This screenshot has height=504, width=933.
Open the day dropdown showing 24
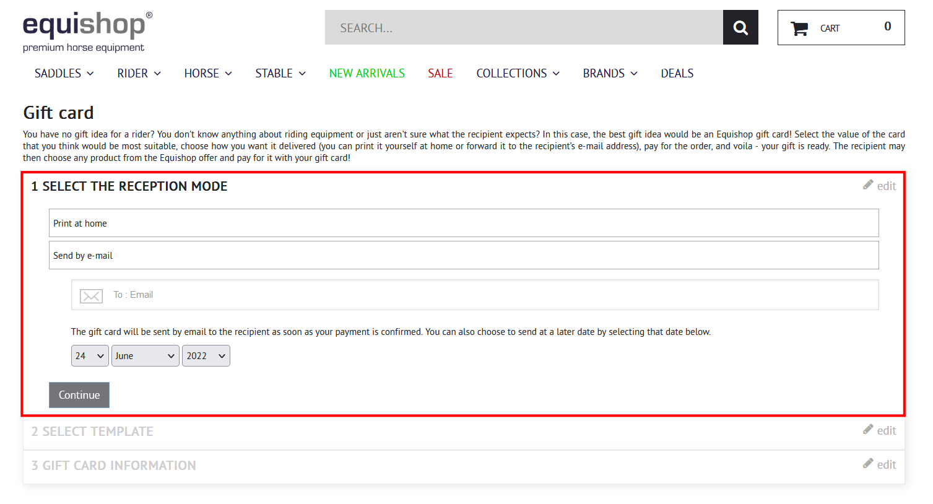click(x=90, y=356)
